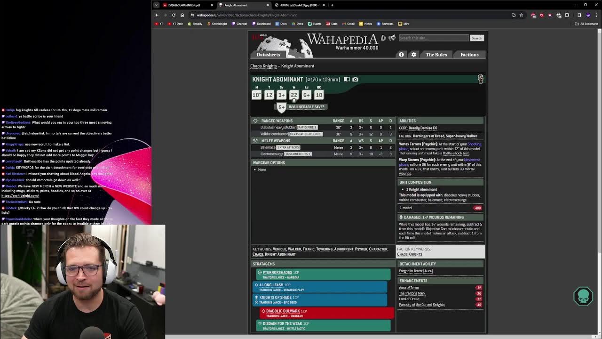The image size is (602, 339).
Task: Expand the Knights of Shade stratagem
Action: tap(320, 299)
